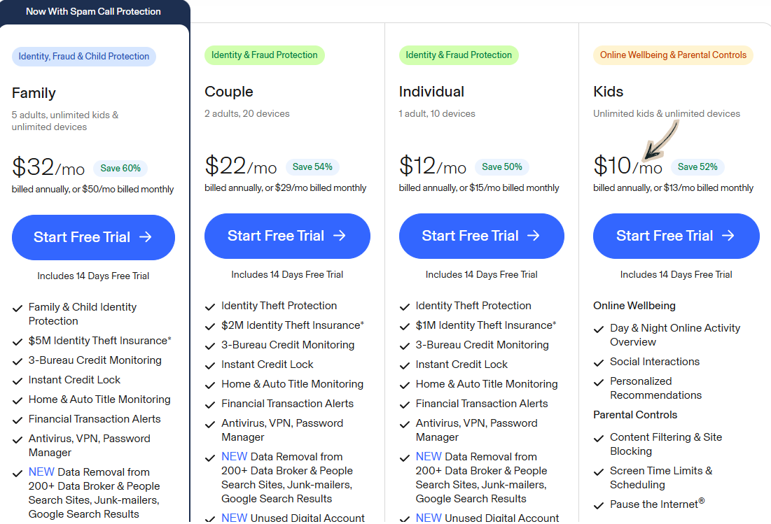Click the checkmark next to "Social Interactions" feature
Viewport: 771px width, 524px height.
click(599, 362)
